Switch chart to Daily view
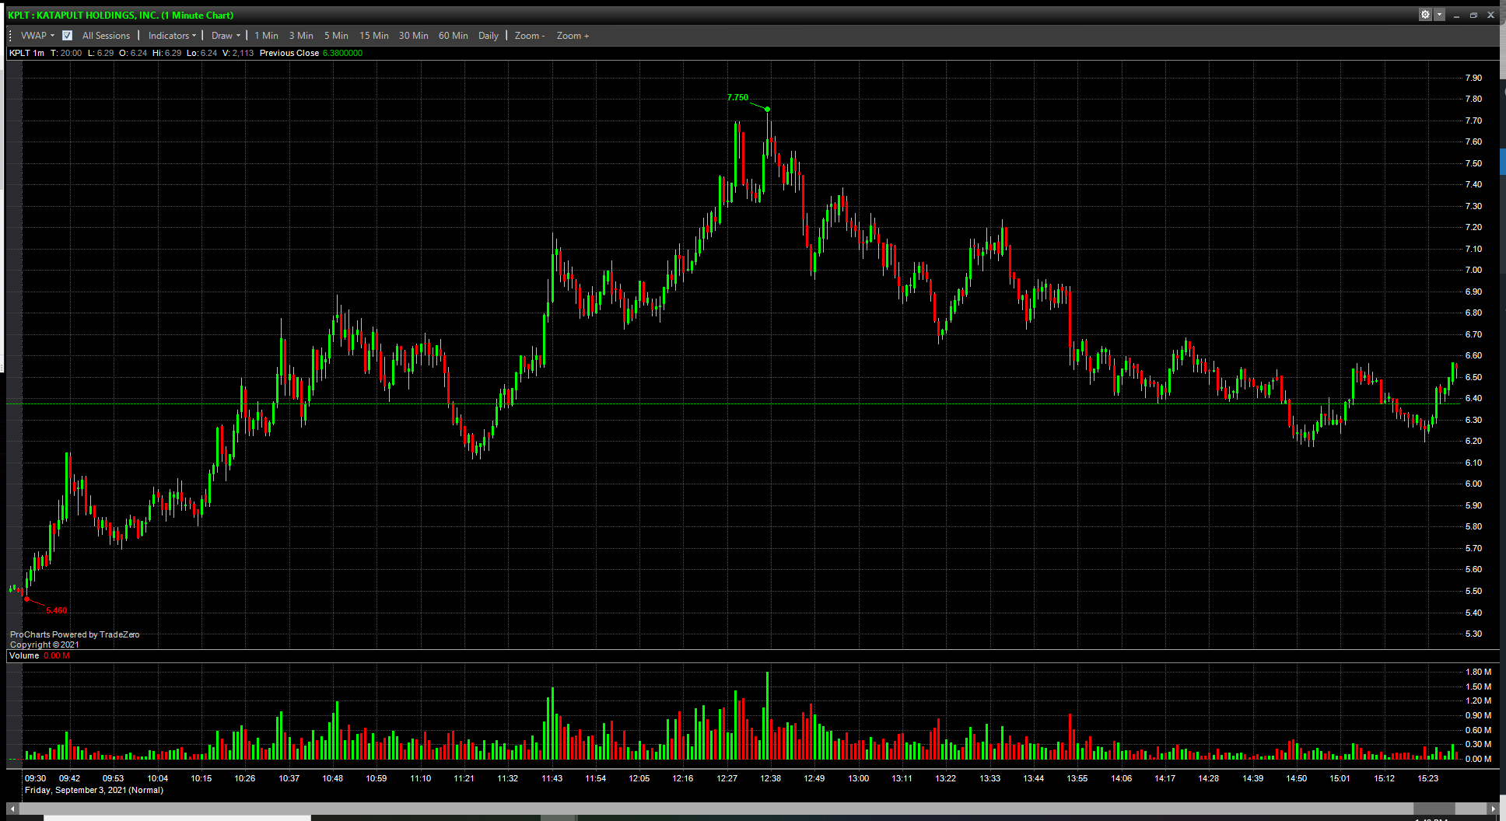 [488, 36]
